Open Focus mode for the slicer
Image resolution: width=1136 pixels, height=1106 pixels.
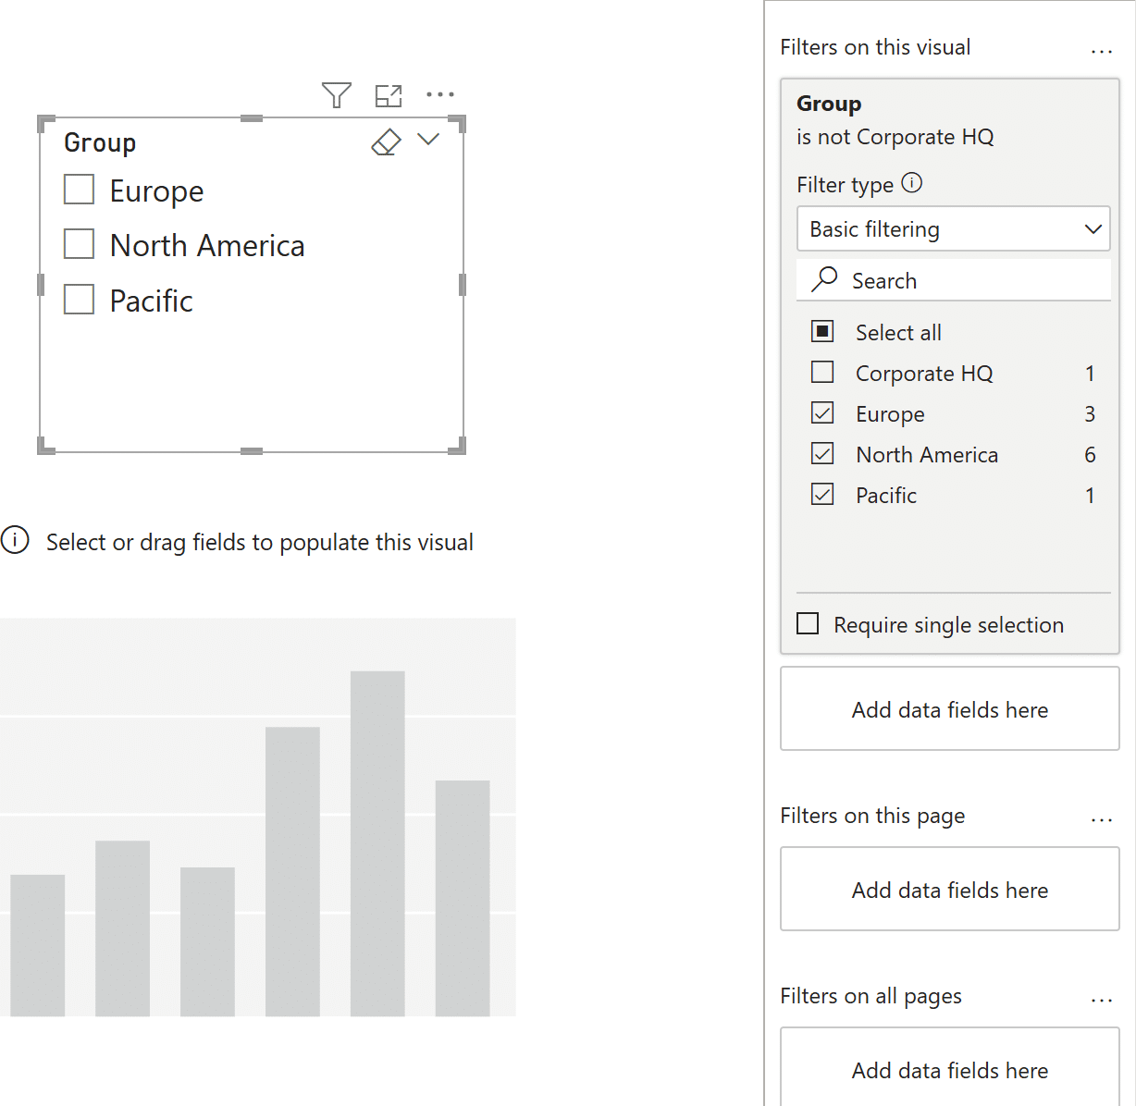click(x=389, y=95)
